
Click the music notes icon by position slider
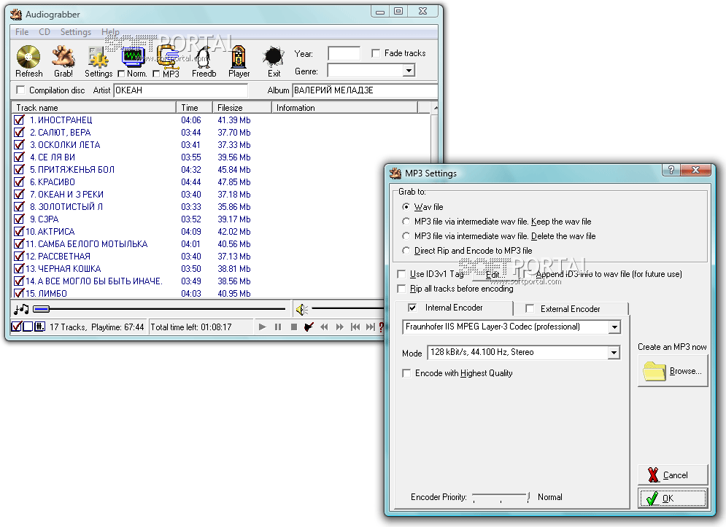(x=21, y=308)
